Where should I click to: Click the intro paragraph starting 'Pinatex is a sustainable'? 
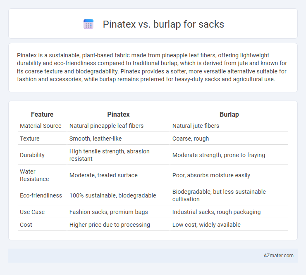point(152,67)
